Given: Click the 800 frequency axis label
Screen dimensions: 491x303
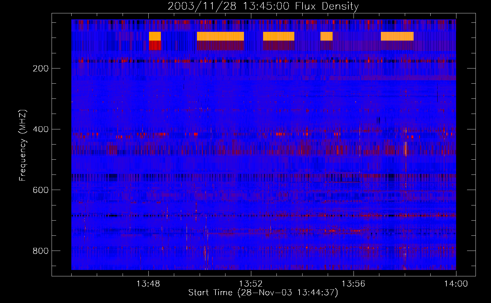Looking at the screenshot, I should (x=41, y=251).
